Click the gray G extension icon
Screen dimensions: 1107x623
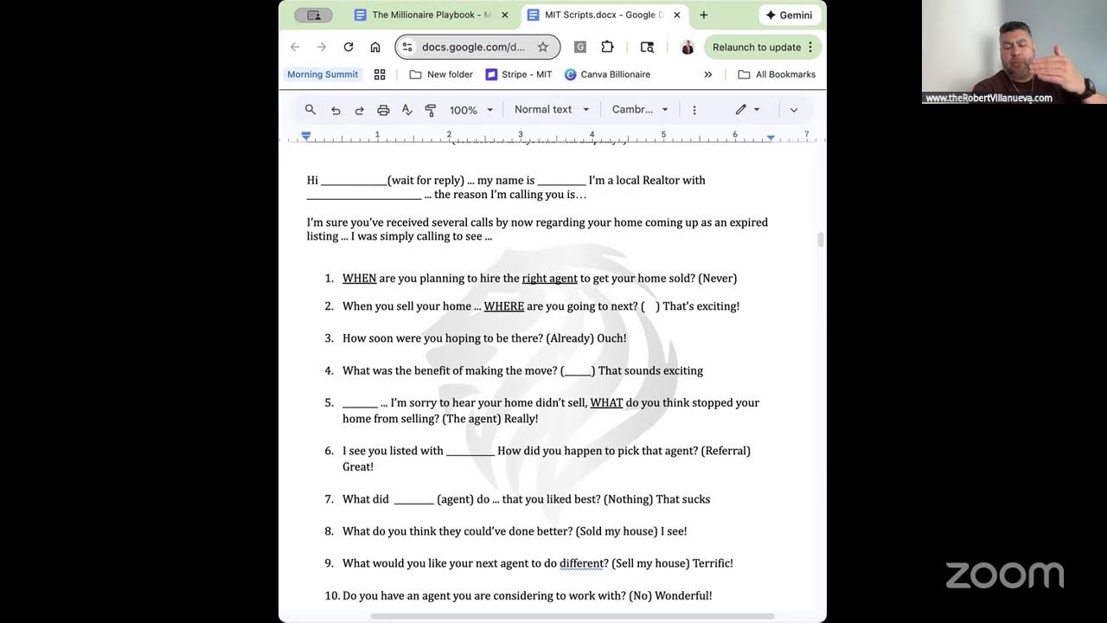point(580,47)
